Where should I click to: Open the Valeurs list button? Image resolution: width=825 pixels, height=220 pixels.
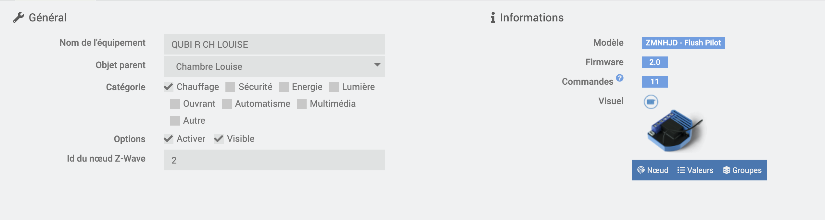pyautogui.click(x=695, y=170)
